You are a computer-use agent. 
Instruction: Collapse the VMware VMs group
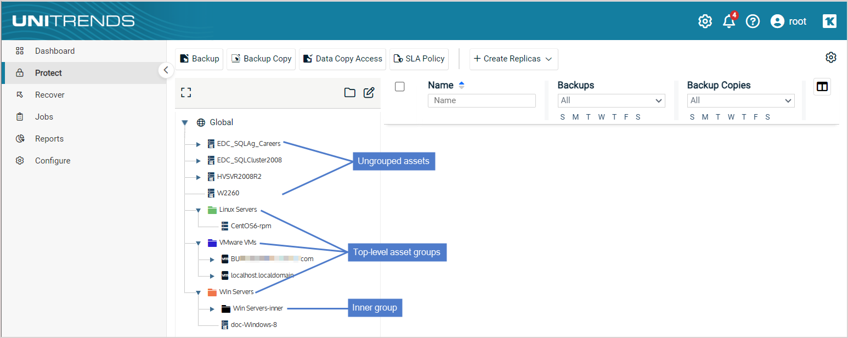pyautogui.click(x=199, y=243)
